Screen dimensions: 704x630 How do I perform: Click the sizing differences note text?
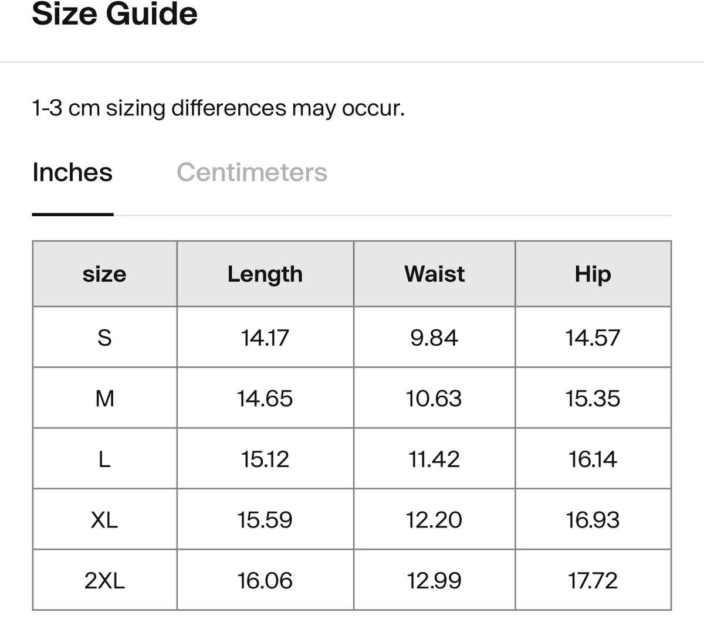pos(218,108)
